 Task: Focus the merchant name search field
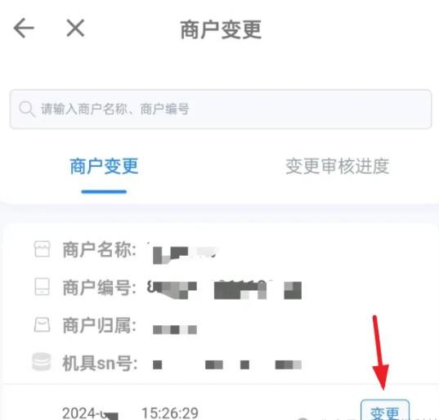pyautogui.click(x=221, y=109)
